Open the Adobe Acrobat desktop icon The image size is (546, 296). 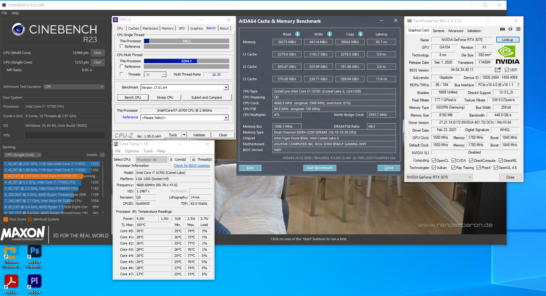click(11, 284)
